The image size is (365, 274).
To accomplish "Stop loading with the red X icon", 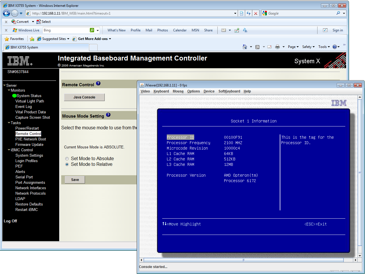I will [256, 13].
